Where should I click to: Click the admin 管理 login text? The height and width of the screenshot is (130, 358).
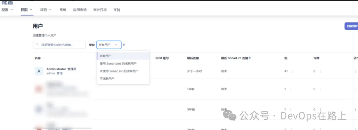pos(54,73)
